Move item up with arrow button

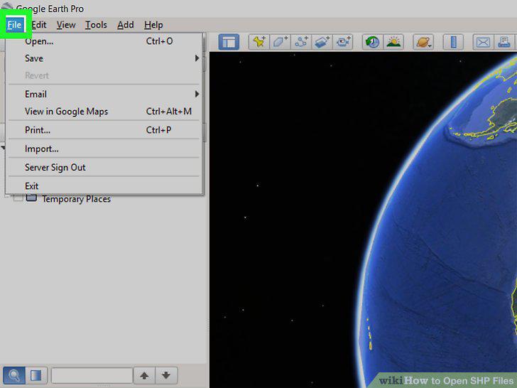[x=144, y=375]
